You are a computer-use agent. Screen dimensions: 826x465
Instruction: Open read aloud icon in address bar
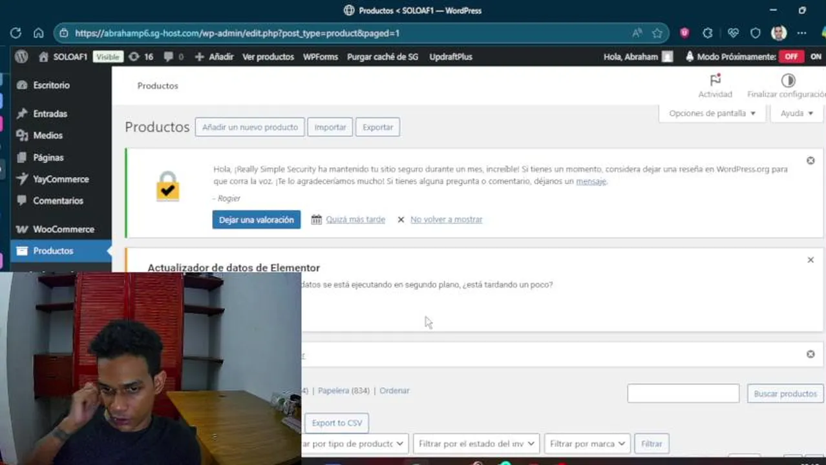coord(637,33)
